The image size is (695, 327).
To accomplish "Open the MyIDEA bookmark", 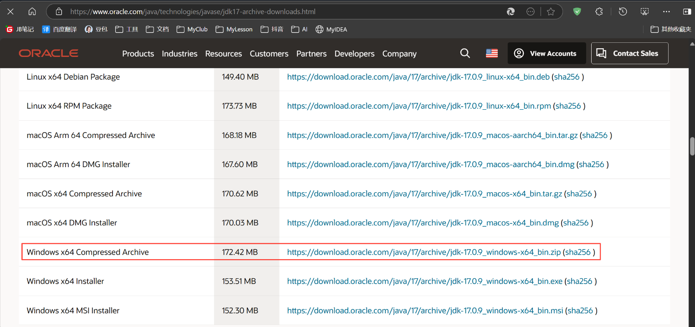I will tap(331, 29).
